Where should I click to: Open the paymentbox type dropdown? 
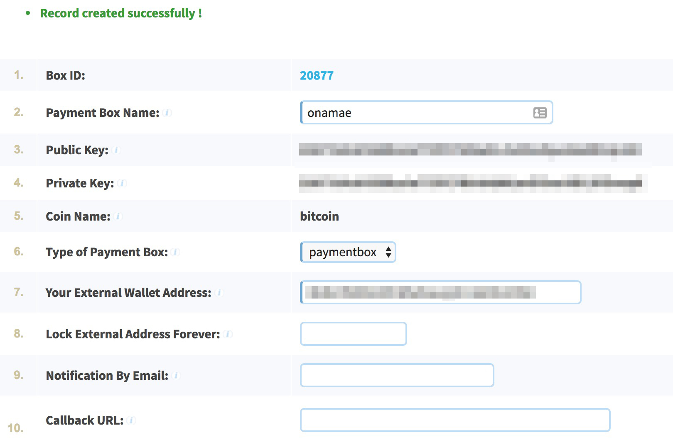coord(348,252)
